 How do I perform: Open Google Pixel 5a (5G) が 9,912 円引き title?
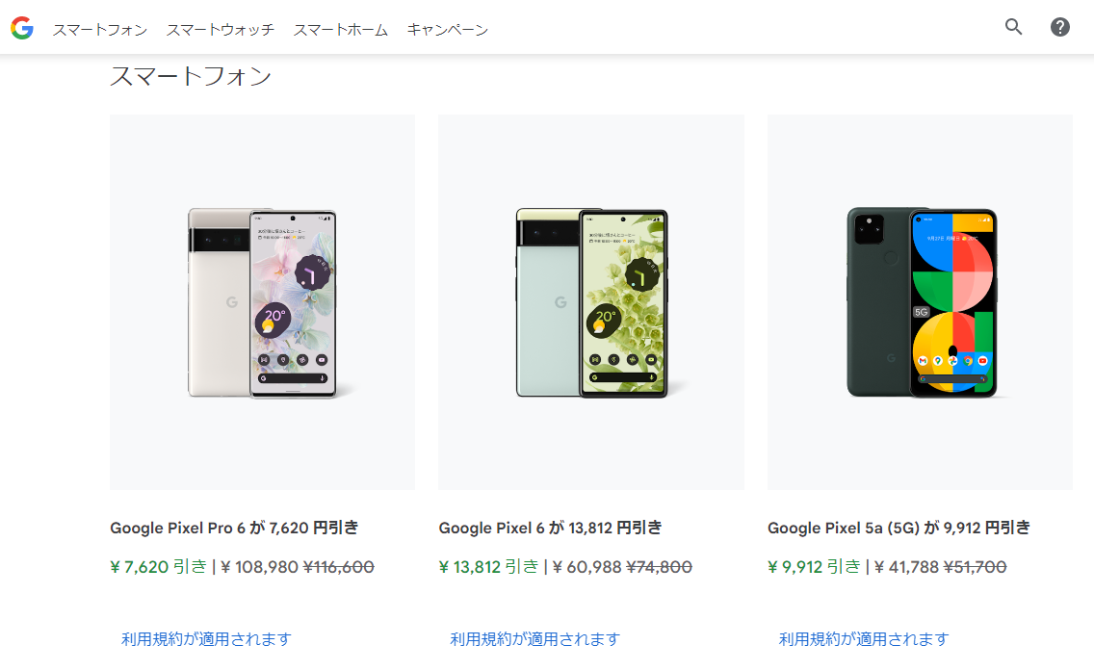899,528
